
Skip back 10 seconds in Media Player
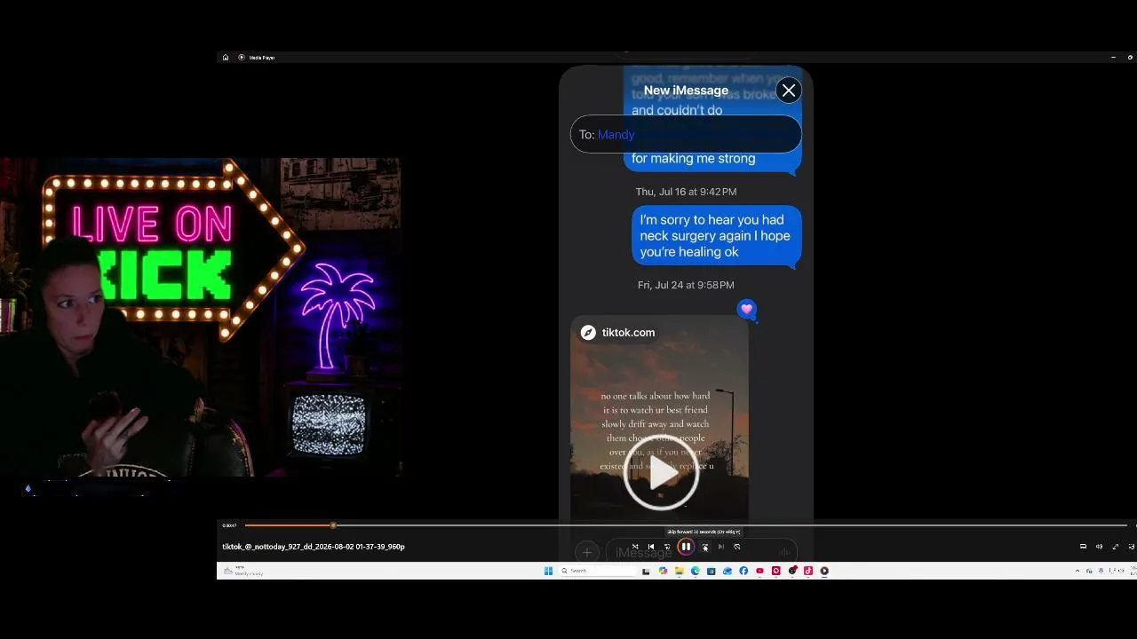tap(667, 547)
